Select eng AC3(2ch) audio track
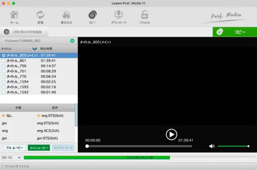The width and height of the screenshot is (257, 170). pos(48,131)
